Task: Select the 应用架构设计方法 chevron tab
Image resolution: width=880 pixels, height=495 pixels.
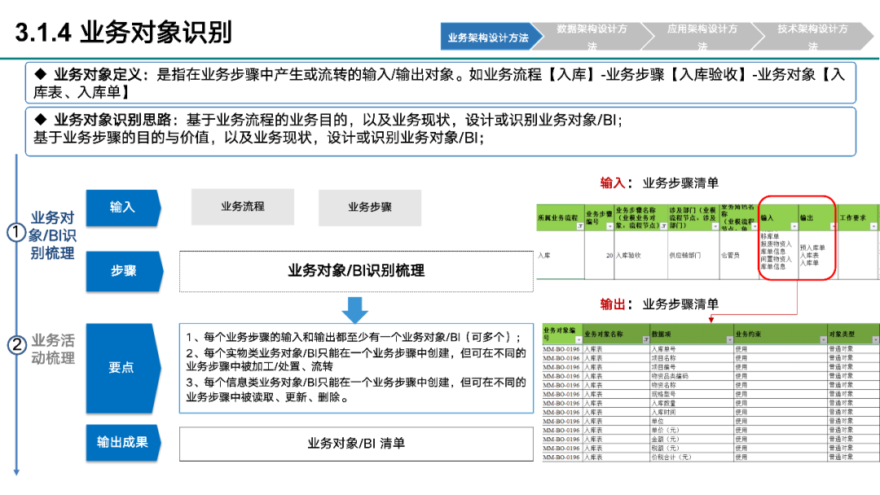Action: (x=702, y=37)
